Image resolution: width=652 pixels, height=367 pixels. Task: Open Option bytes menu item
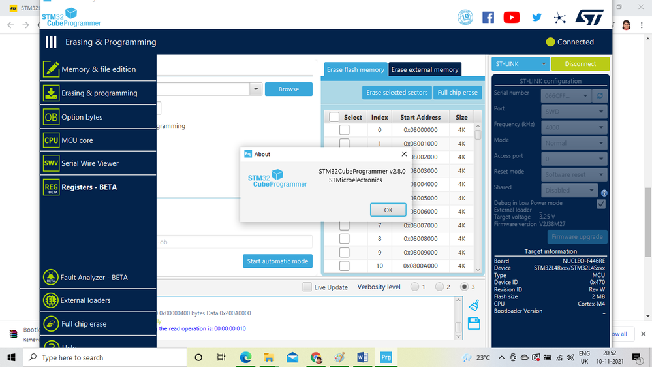coord(82,117)
